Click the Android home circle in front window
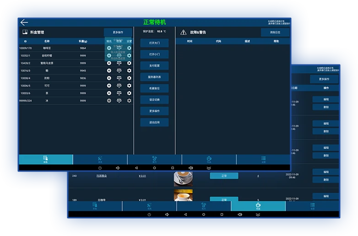This screenshot has height=236, width=358. coord(155,168)
